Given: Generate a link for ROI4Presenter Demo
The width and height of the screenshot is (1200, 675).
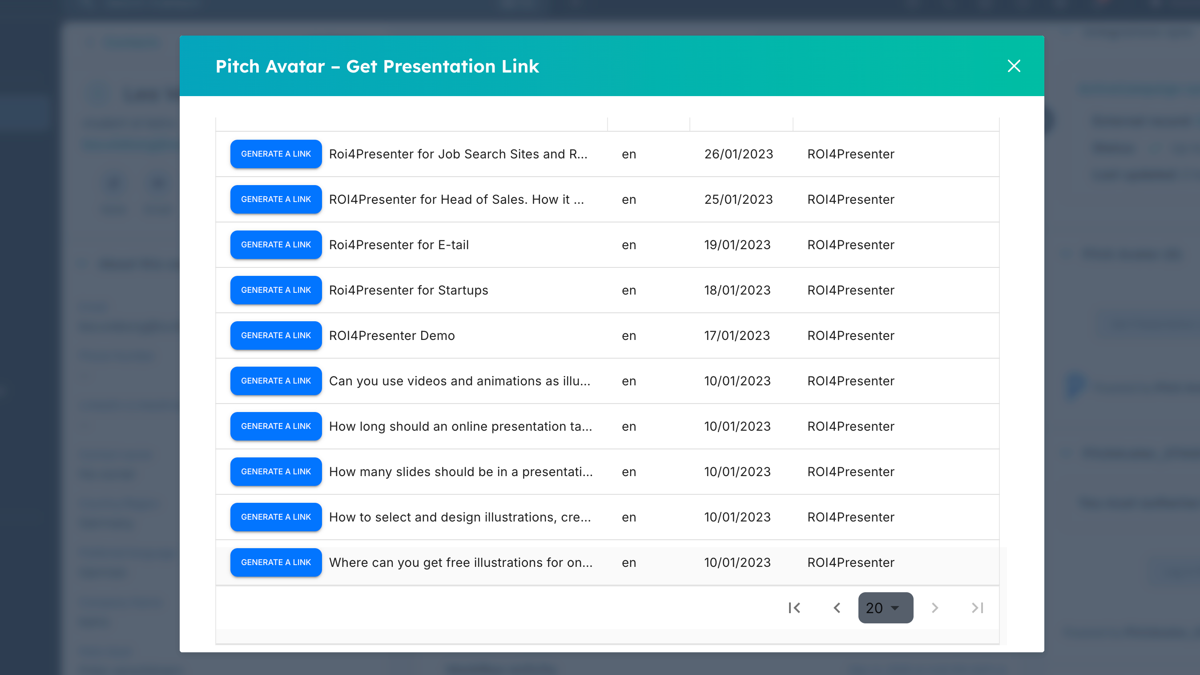Looking at the screenshot, I should click(x=276, y=335).
